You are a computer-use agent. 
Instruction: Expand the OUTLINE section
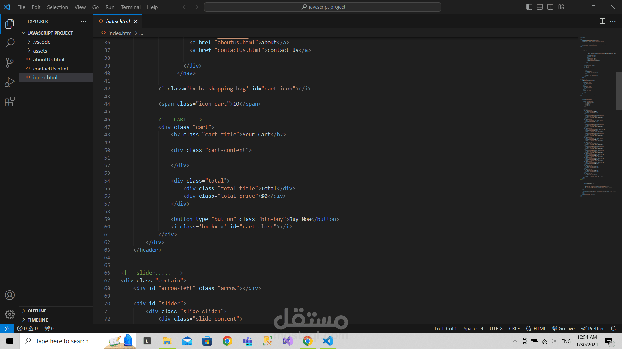tap(37, 311)
